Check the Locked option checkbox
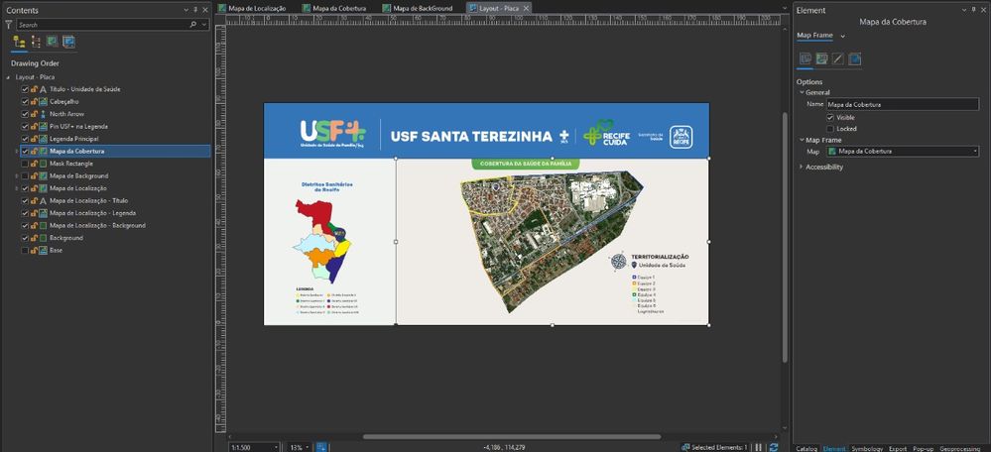The width and height of the screenshot is (991, 452). point(830,129)
